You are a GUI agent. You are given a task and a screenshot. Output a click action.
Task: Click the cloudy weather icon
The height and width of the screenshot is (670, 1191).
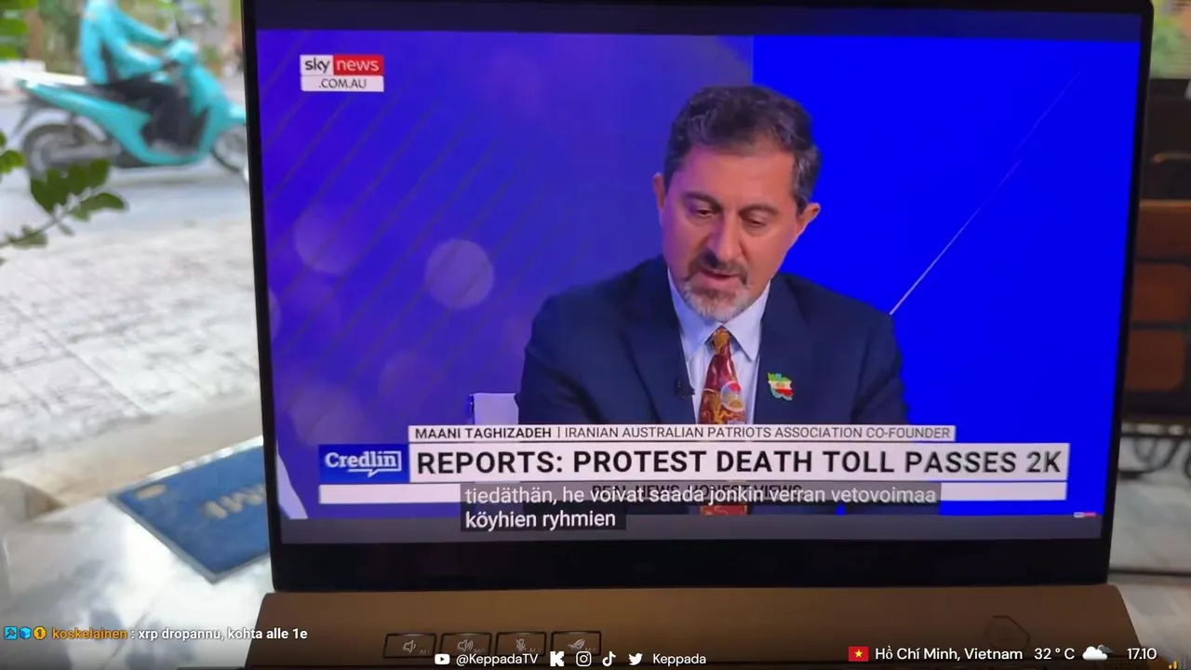tap(1096, 653)
